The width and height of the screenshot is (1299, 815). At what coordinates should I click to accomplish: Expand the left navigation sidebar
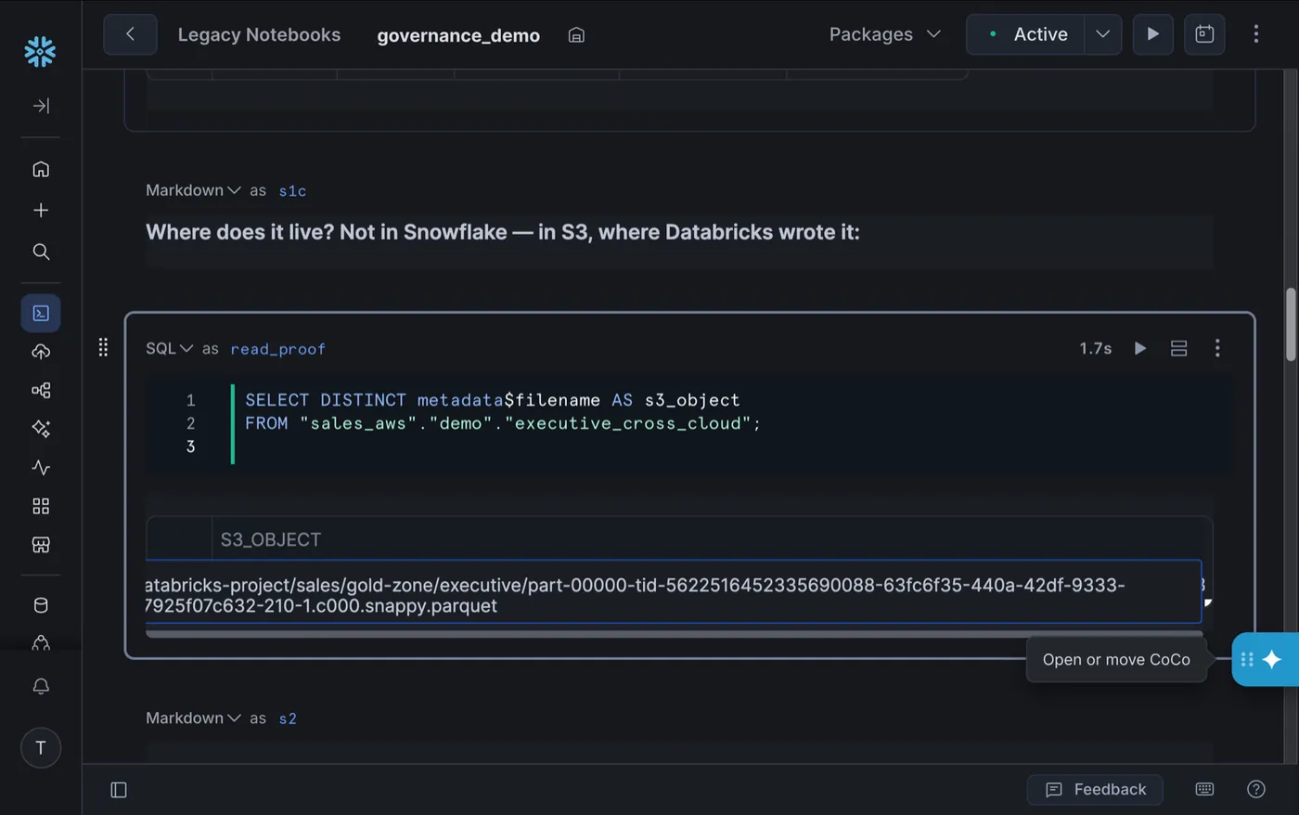tap(41, 106)
